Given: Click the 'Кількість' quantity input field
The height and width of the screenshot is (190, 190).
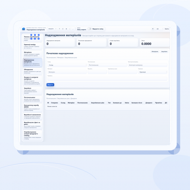Looking at the screenshot, I should click(97, 72).
